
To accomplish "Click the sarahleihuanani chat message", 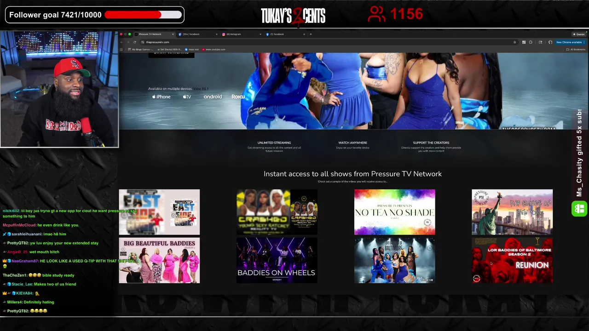I will (x=35, y=234).
